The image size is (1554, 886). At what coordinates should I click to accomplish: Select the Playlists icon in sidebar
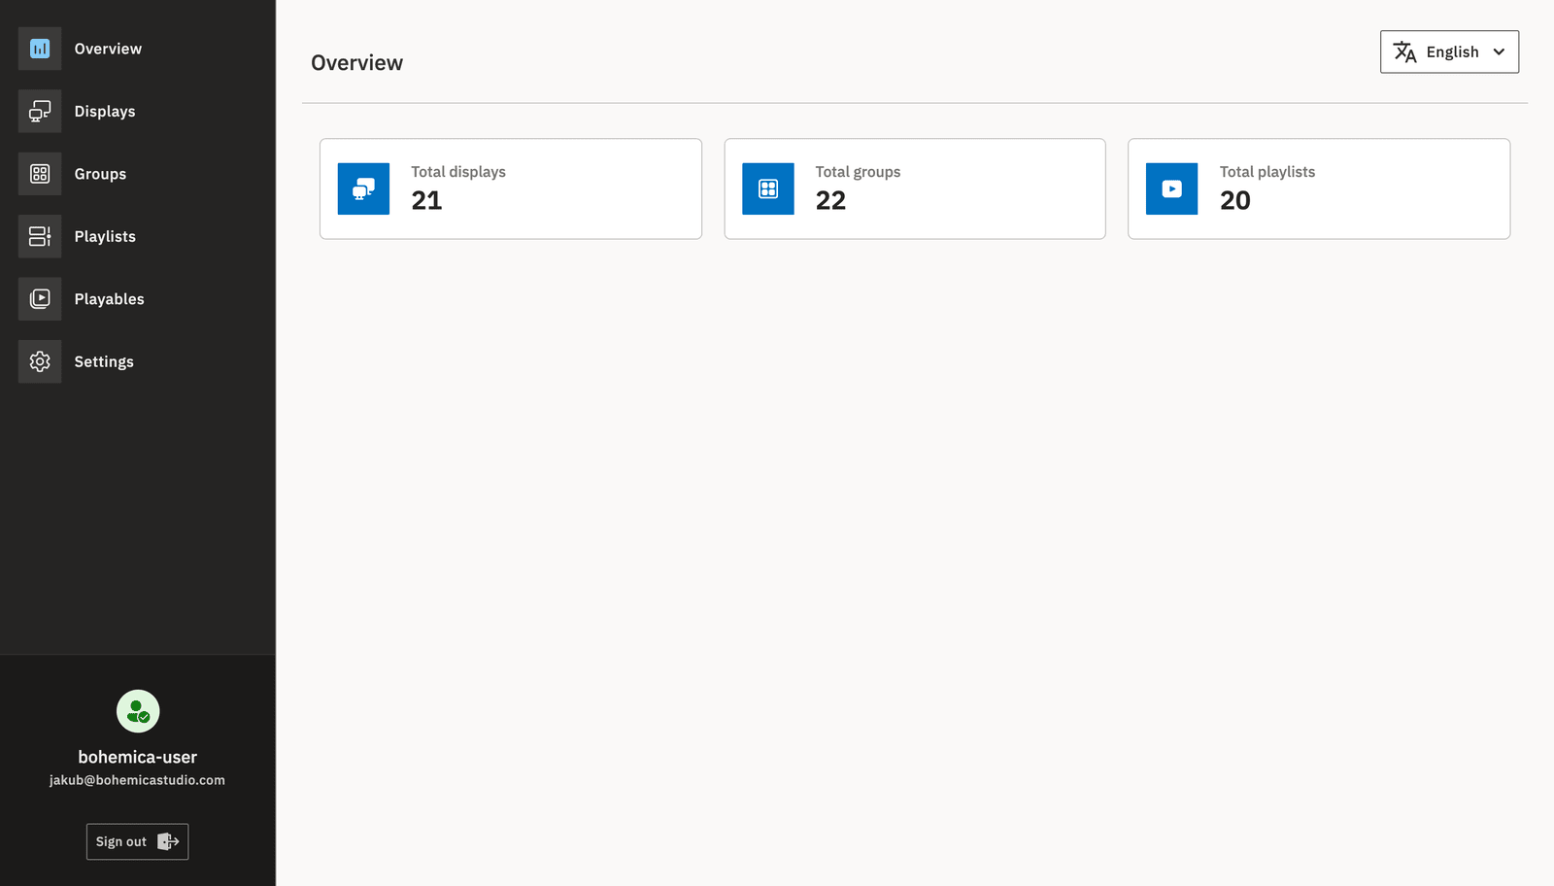[39, 236]
